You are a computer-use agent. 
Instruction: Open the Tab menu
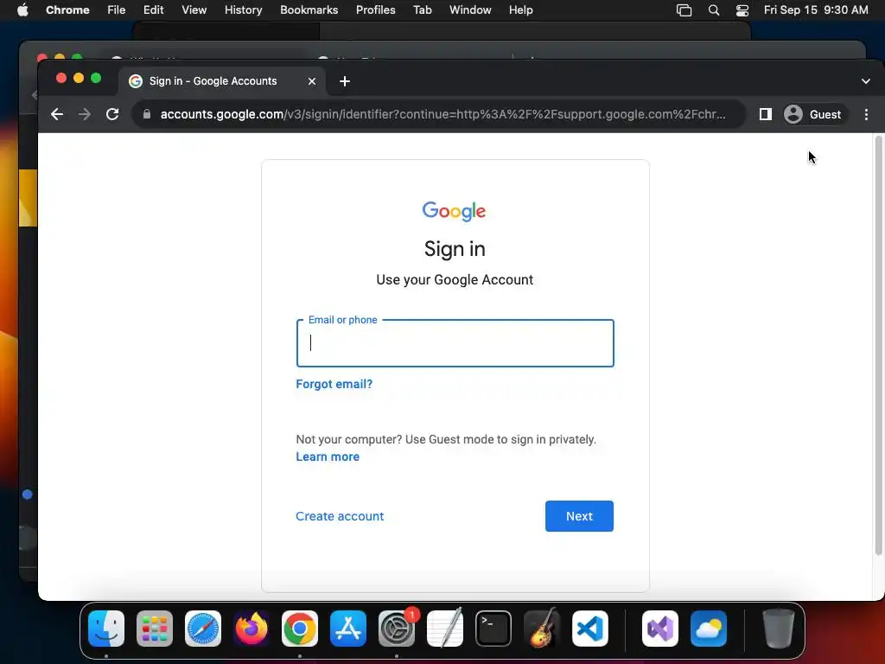click(x=422, y=10)
